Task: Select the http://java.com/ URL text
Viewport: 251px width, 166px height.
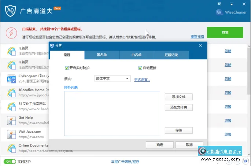Action: point(32,137)
